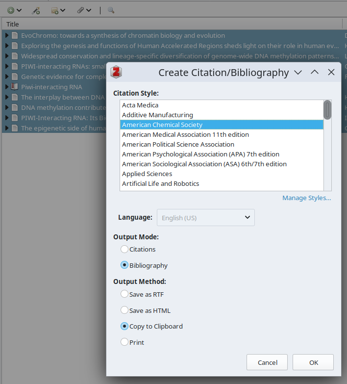Click the Cancel button
Viewport: 347px width, 384px height.
point(267,362)
